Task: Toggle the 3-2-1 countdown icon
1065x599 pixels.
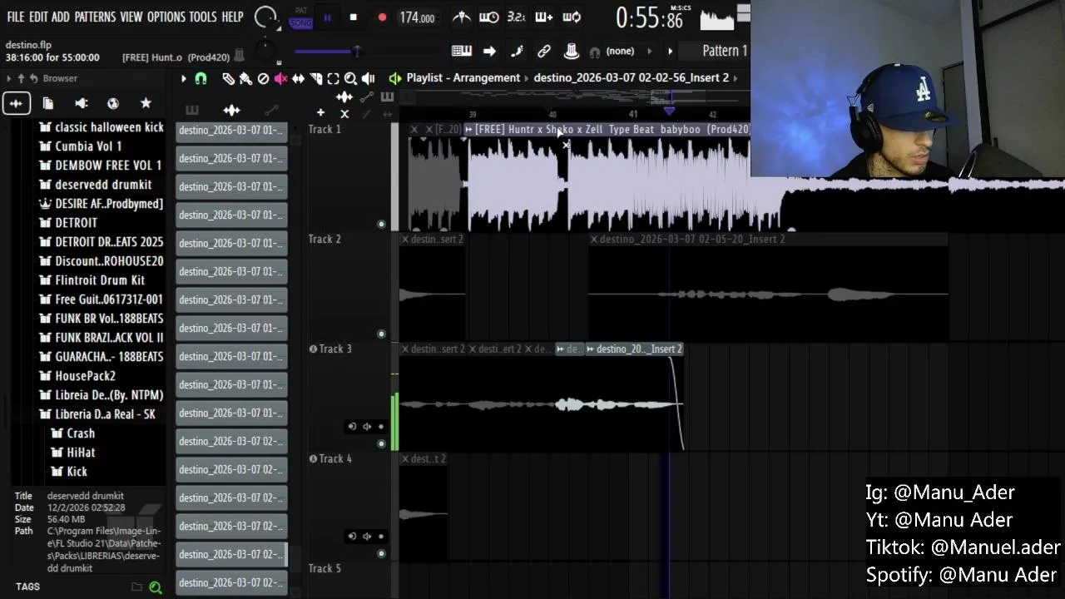Action: click(x=517, y=17)
